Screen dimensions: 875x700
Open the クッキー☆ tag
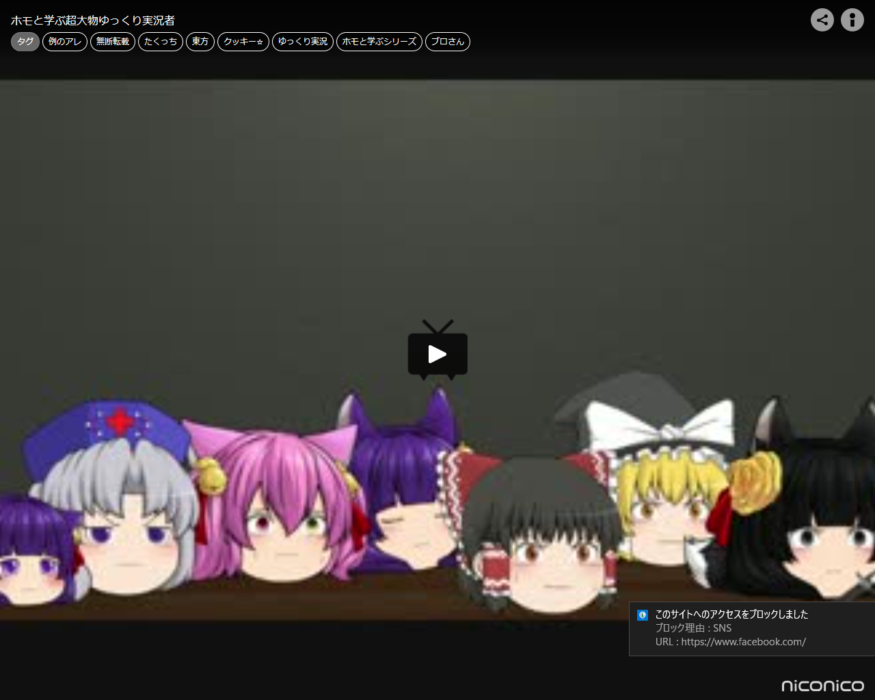[x=243, y=42]
